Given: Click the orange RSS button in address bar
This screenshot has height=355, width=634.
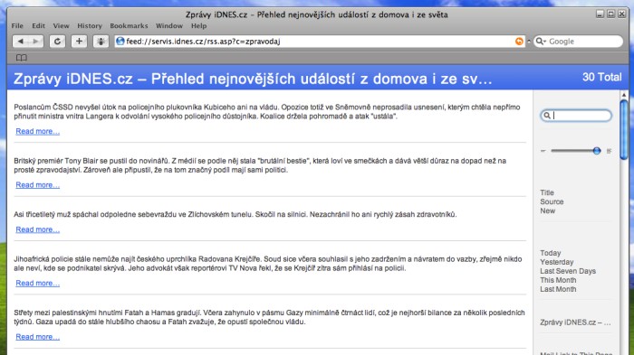Looking at the screenshot, I should pos(519,42).
